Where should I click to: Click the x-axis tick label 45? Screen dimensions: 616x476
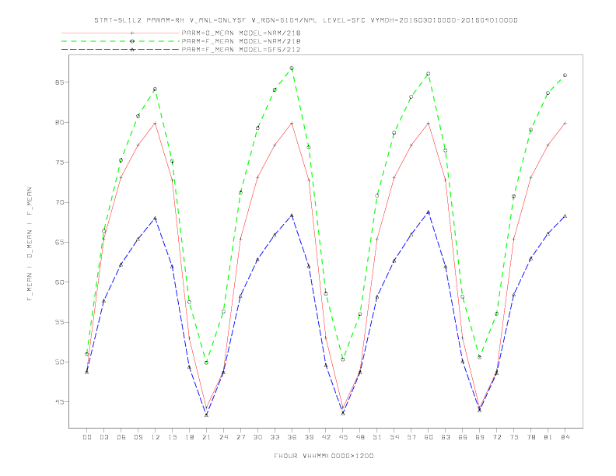pyautogui.click(x=343, y=437)
